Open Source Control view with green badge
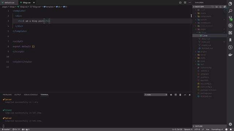The image size is (234, 131). tap(230, 18)
